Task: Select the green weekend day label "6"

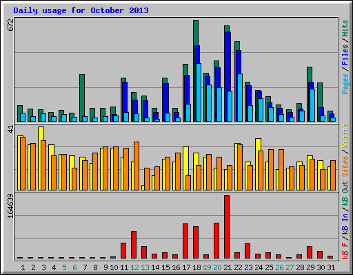Action: (x=74, y=267)
